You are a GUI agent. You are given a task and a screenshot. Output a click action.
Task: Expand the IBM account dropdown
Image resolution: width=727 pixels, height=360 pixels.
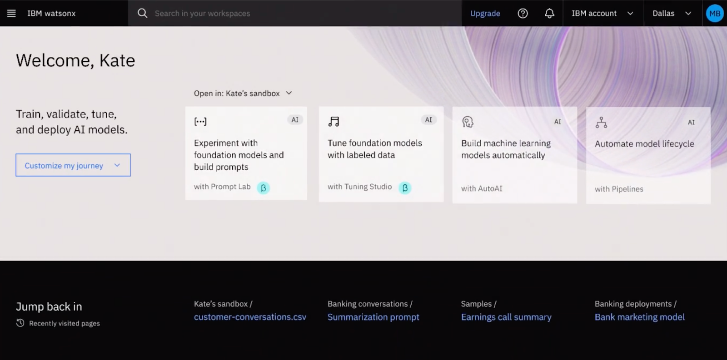click(603, 13)
